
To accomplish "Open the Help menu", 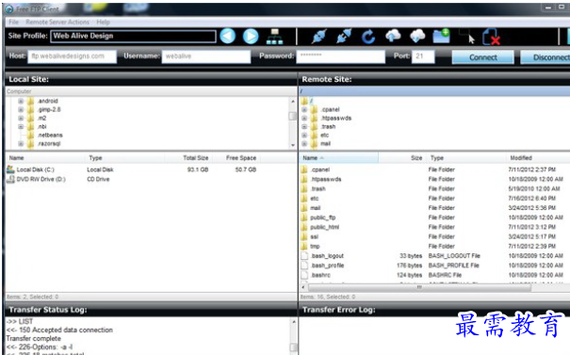I will (x=104, y=23).
